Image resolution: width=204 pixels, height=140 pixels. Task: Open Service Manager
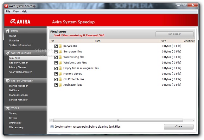point(18,100)
